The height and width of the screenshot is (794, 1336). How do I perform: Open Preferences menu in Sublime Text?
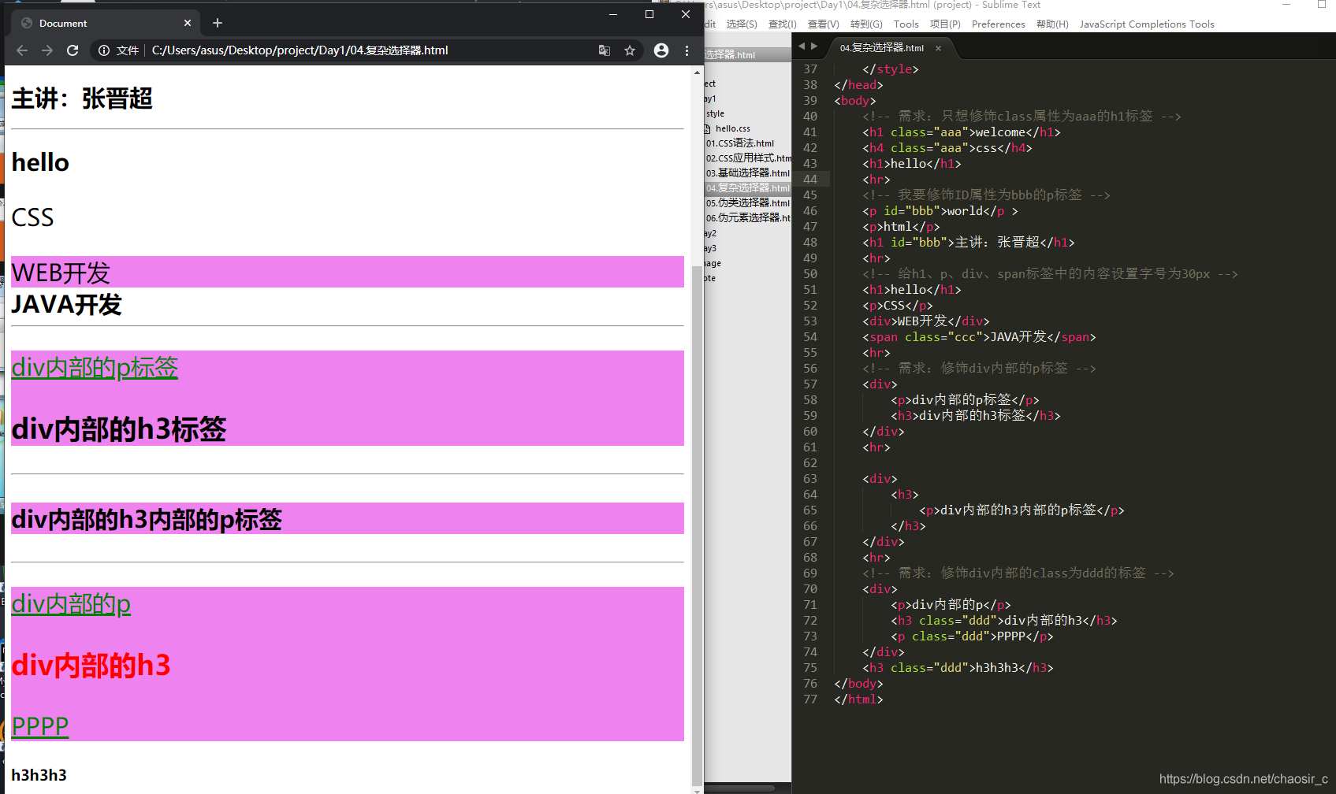click(x=999, y=24)
